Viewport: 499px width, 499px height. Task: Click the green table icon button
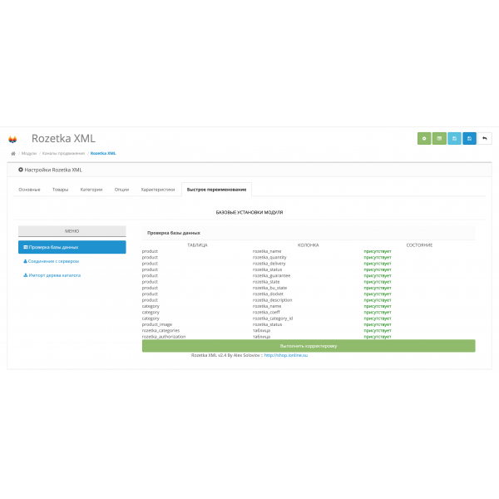point(439,138)
